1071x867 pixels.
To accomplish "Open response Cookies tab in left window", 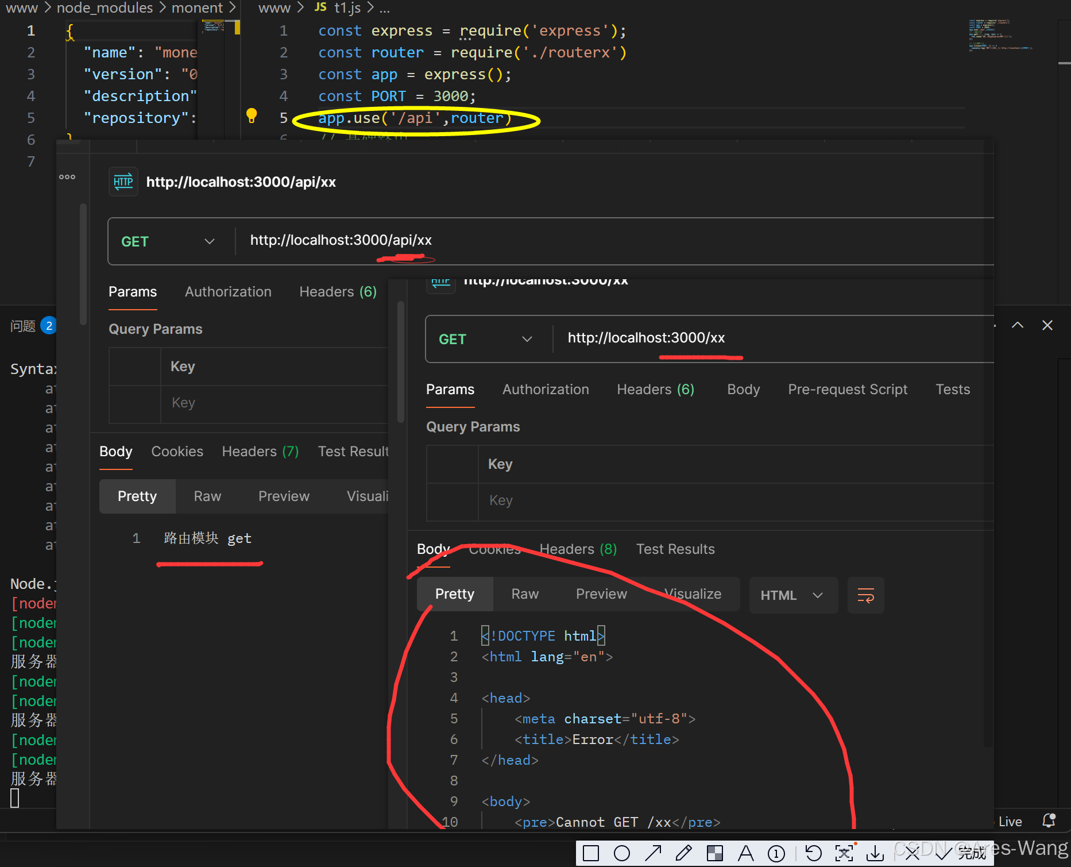I will 177,452.
